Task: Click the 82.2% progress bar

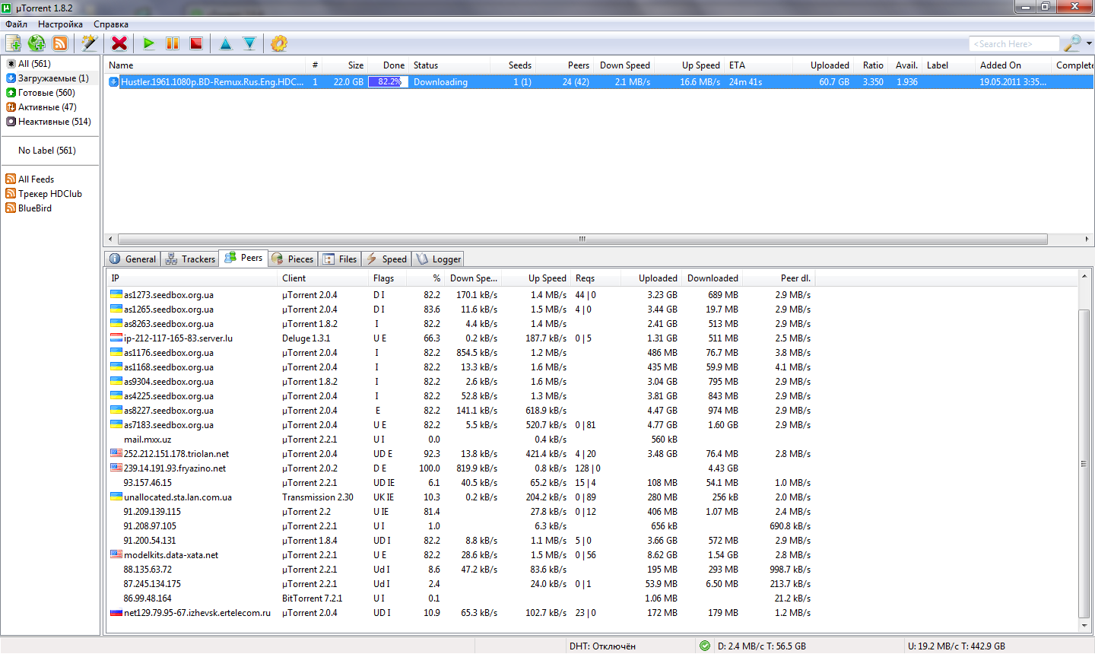Action: coord(389,82)
